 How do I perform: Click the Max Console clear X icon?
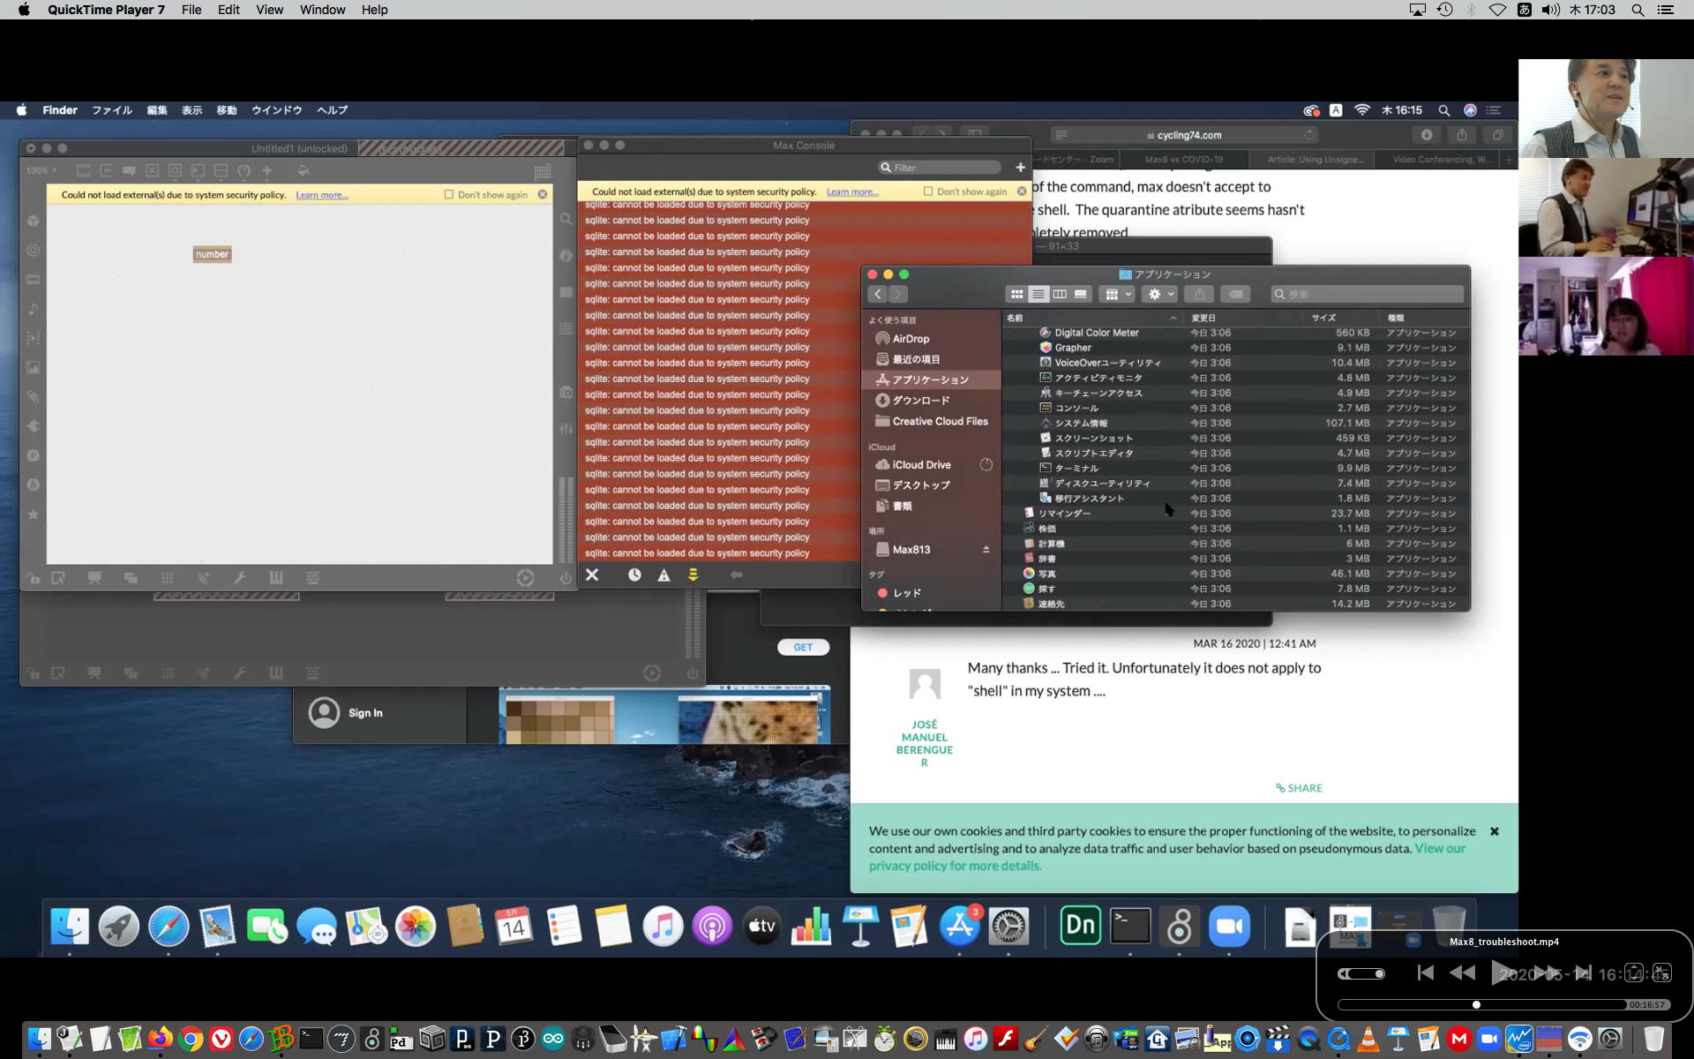[x=592, y=575]
